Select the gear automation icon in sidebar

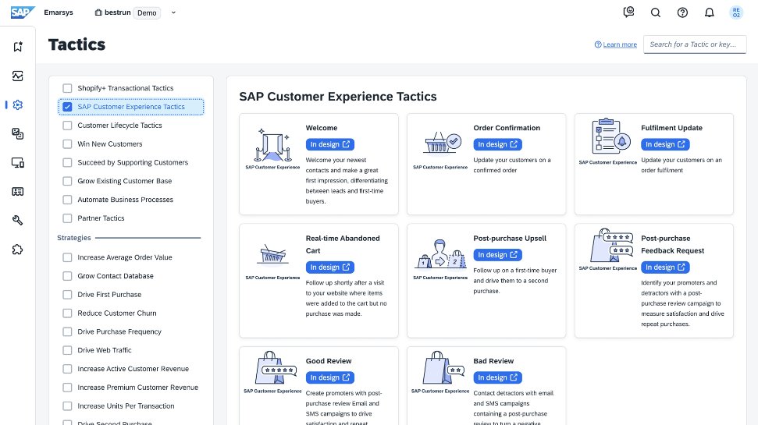pos(17,104)
